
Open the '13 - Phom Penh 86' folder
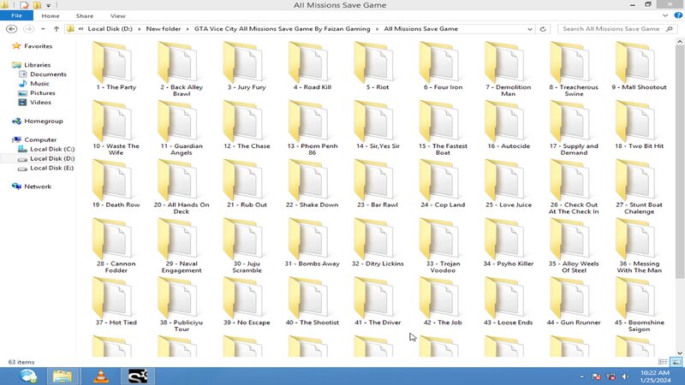tap(312, 128)
